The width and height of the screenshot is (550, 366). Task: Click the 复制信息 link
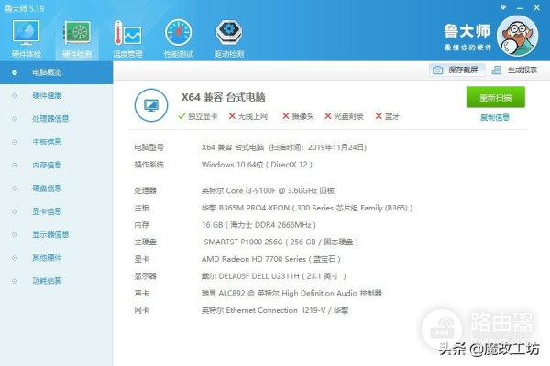coord(495,117)
